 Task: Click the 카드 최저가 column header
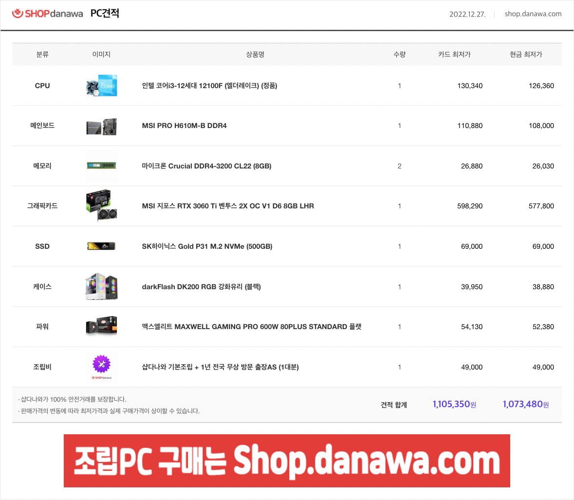coord(454,54)
